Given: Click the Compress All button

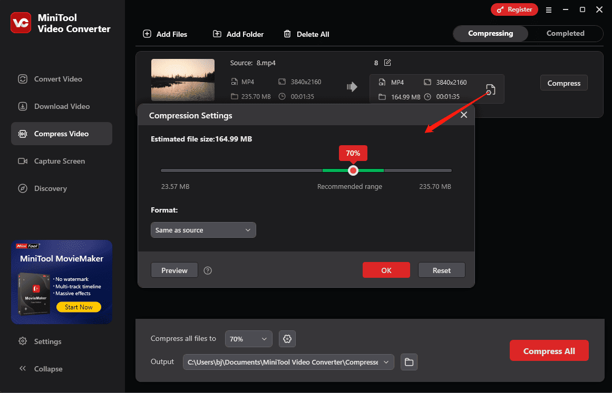Looking at the screenshot, I should [549, 351].
